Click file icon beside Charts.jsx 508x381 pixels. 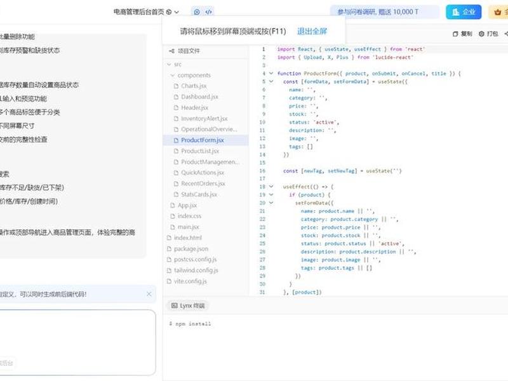pos(177,86)
